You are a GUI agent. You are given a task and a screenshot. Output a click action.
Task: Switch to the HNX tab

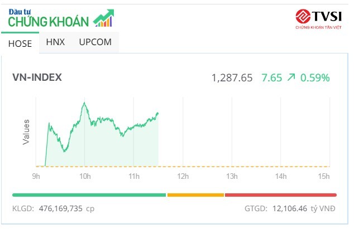click(55, 42)
